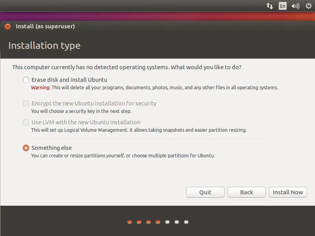Screen dimensions: 315x236
Task: Click the Install Now button
Action: [288, 192]
